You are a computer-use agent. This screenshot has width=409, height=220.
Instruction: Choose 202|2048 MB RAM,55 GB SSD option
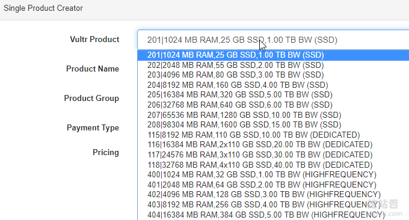click(273, 65)
